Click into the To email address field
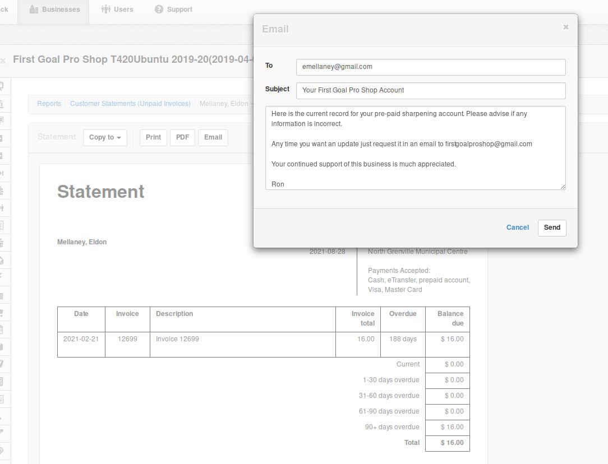608x464 pixels. pos(431,67)
